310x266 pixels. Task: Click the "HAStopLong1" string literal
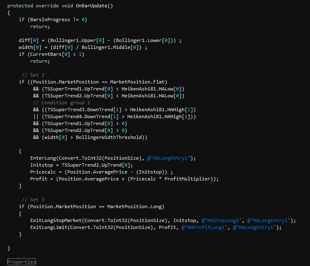point(221,220)
